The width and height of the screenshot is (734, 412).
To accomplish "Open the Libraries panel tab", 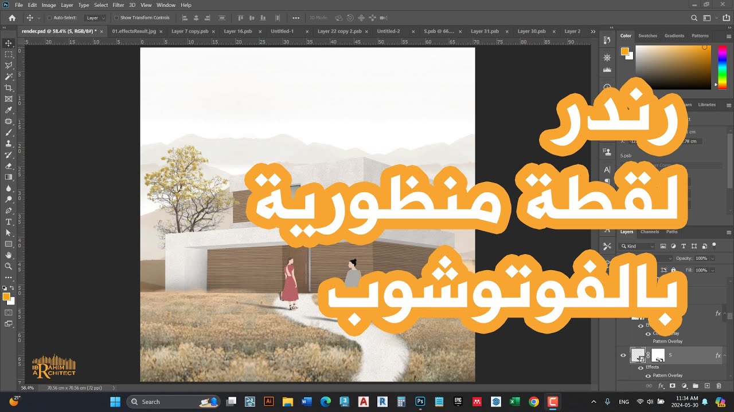I will [706, 105].
